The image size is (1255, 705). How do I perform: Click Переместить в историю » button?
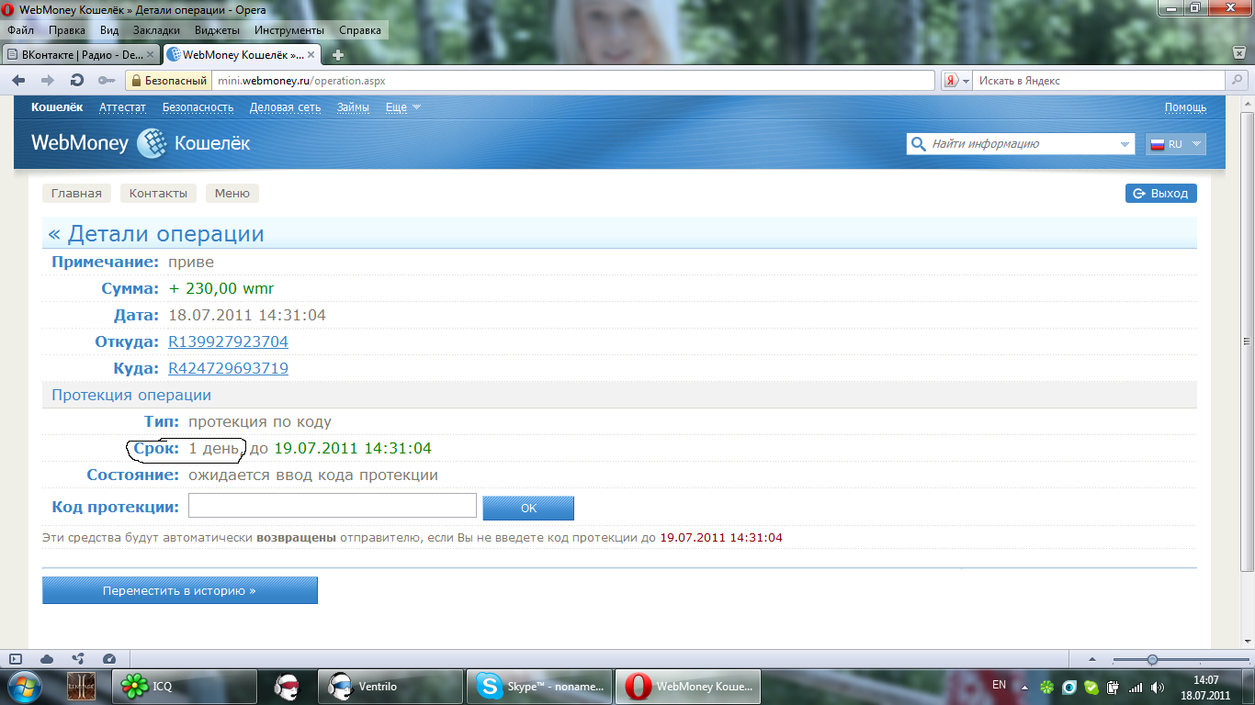tap(180, 590)
